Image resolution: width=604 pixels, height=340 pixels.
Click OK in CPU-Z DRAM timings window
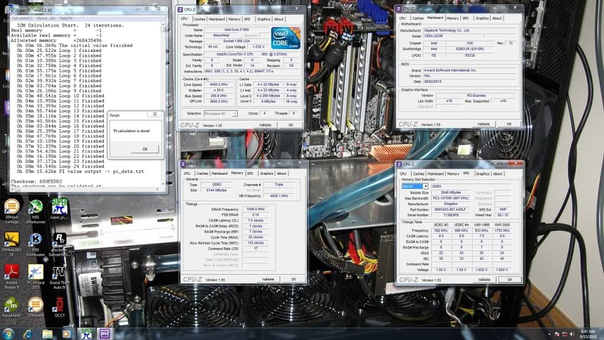coord(294,279)
